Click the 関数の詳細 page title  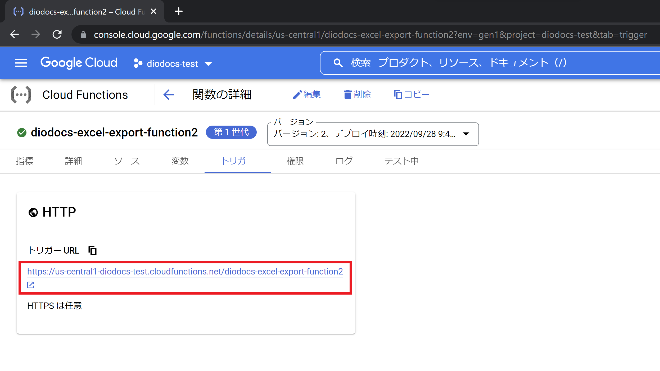pos(222,95)
